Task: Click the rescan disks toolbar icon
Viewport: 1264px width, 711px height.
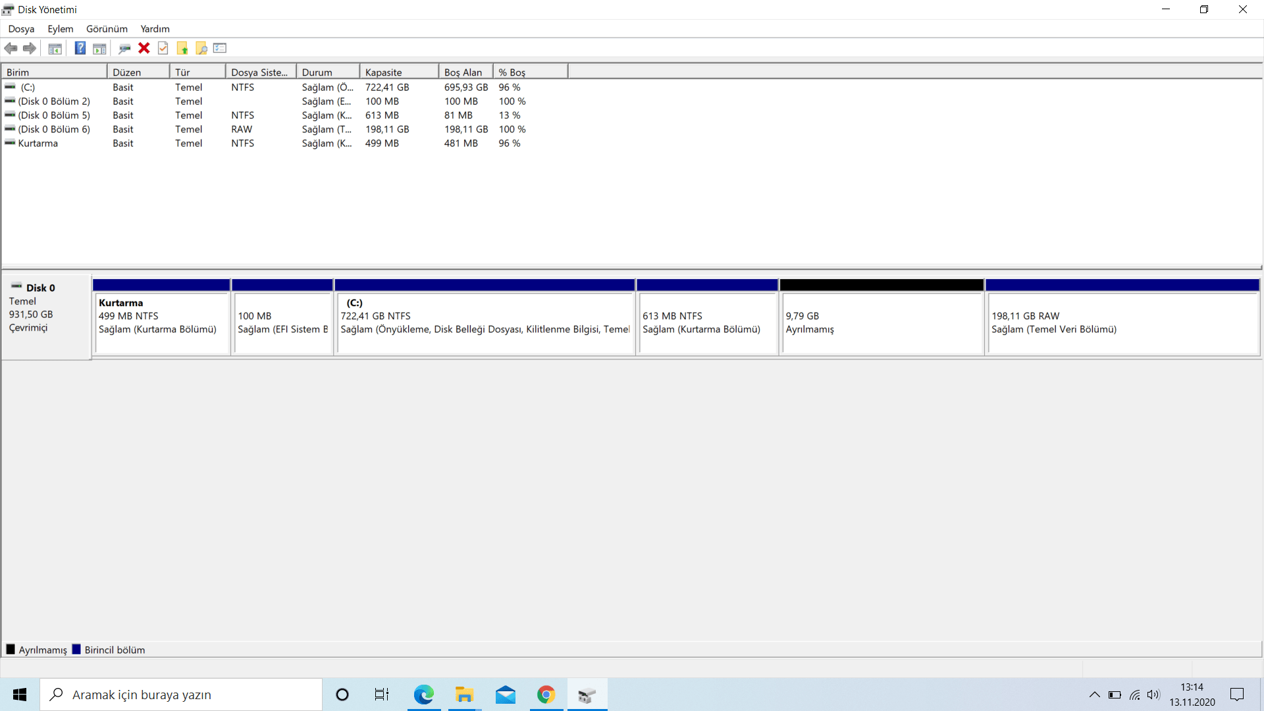Action: coord(124,48)
